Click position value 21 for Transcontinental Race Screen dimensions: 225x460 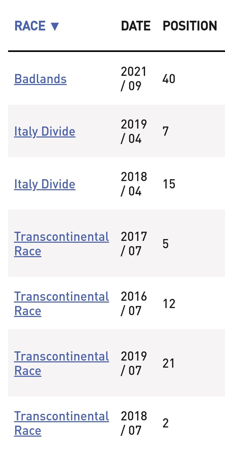169,363
